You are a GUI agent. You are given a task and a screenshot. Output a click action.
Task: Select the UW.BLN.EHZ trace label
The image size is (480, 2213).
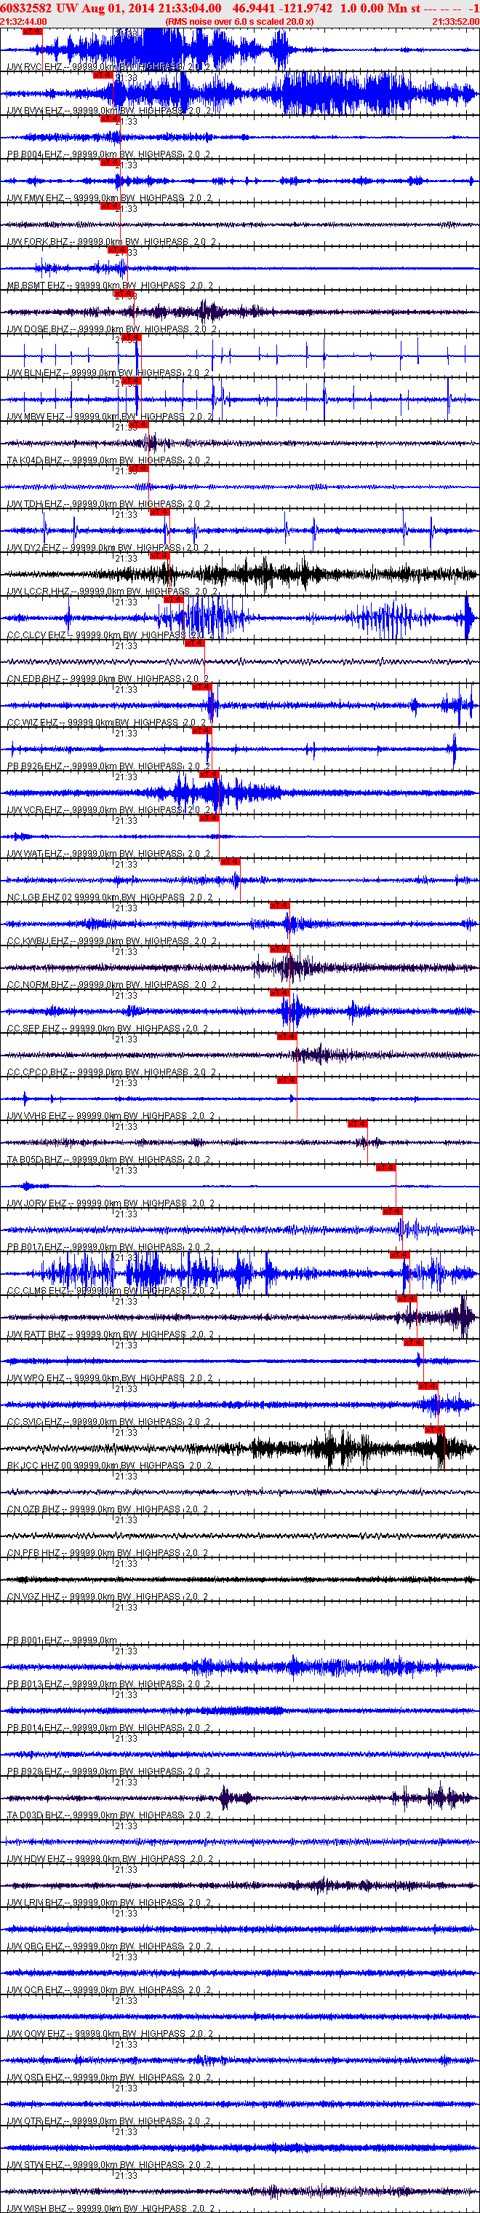click(109, 373)
